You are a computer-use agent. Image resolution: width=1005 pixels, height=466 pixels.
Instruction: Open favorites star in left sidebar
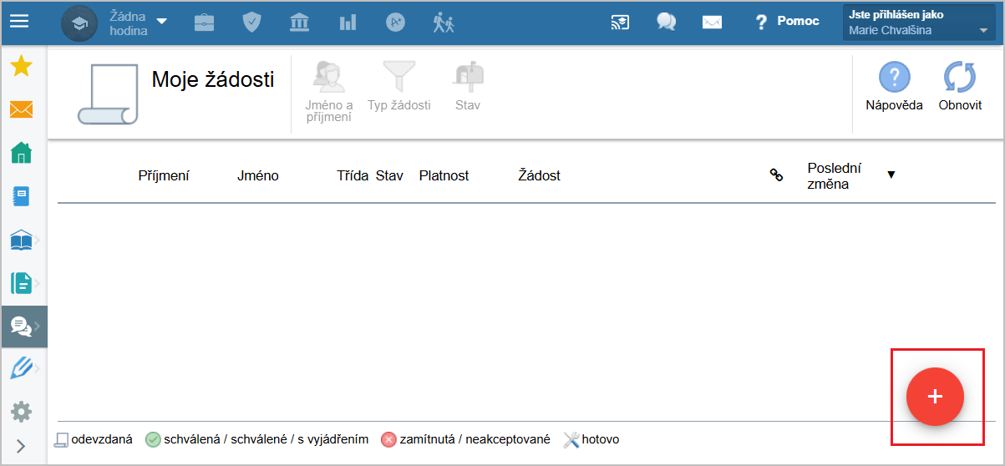coord(21,66)
